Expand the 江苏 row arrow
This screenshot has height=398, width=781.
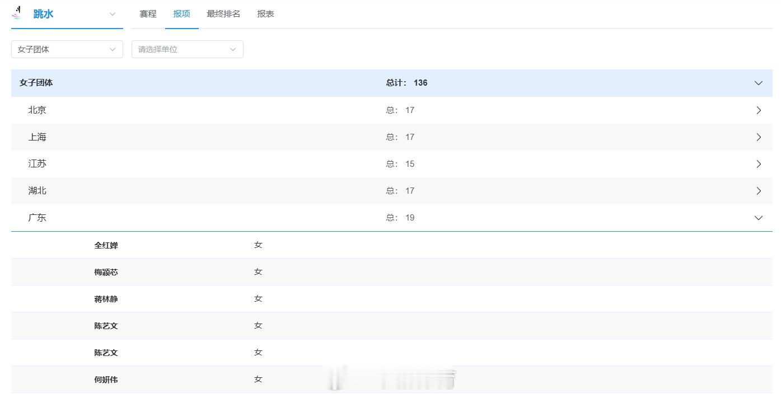(759, 164)
